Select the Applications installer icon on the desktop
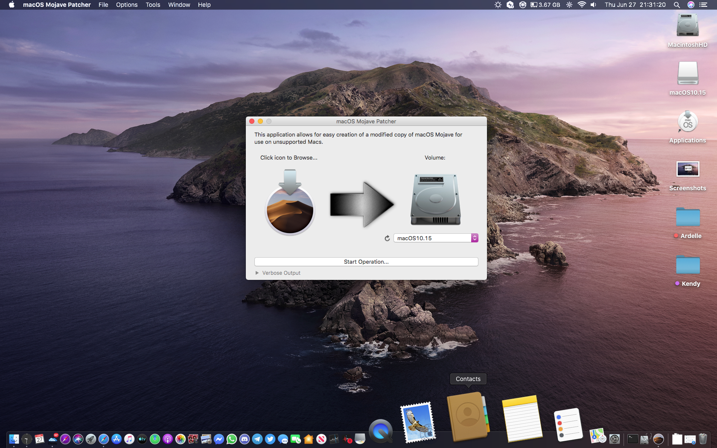717x448 pixels. tap(688, 127)
